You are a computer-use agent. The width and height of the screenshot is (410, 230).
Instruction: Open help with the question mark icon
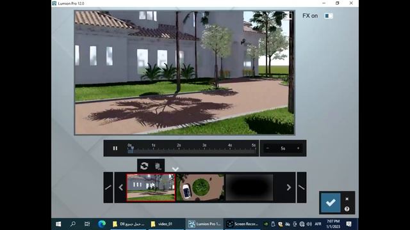pyautogui.click(x=347, y=209)
